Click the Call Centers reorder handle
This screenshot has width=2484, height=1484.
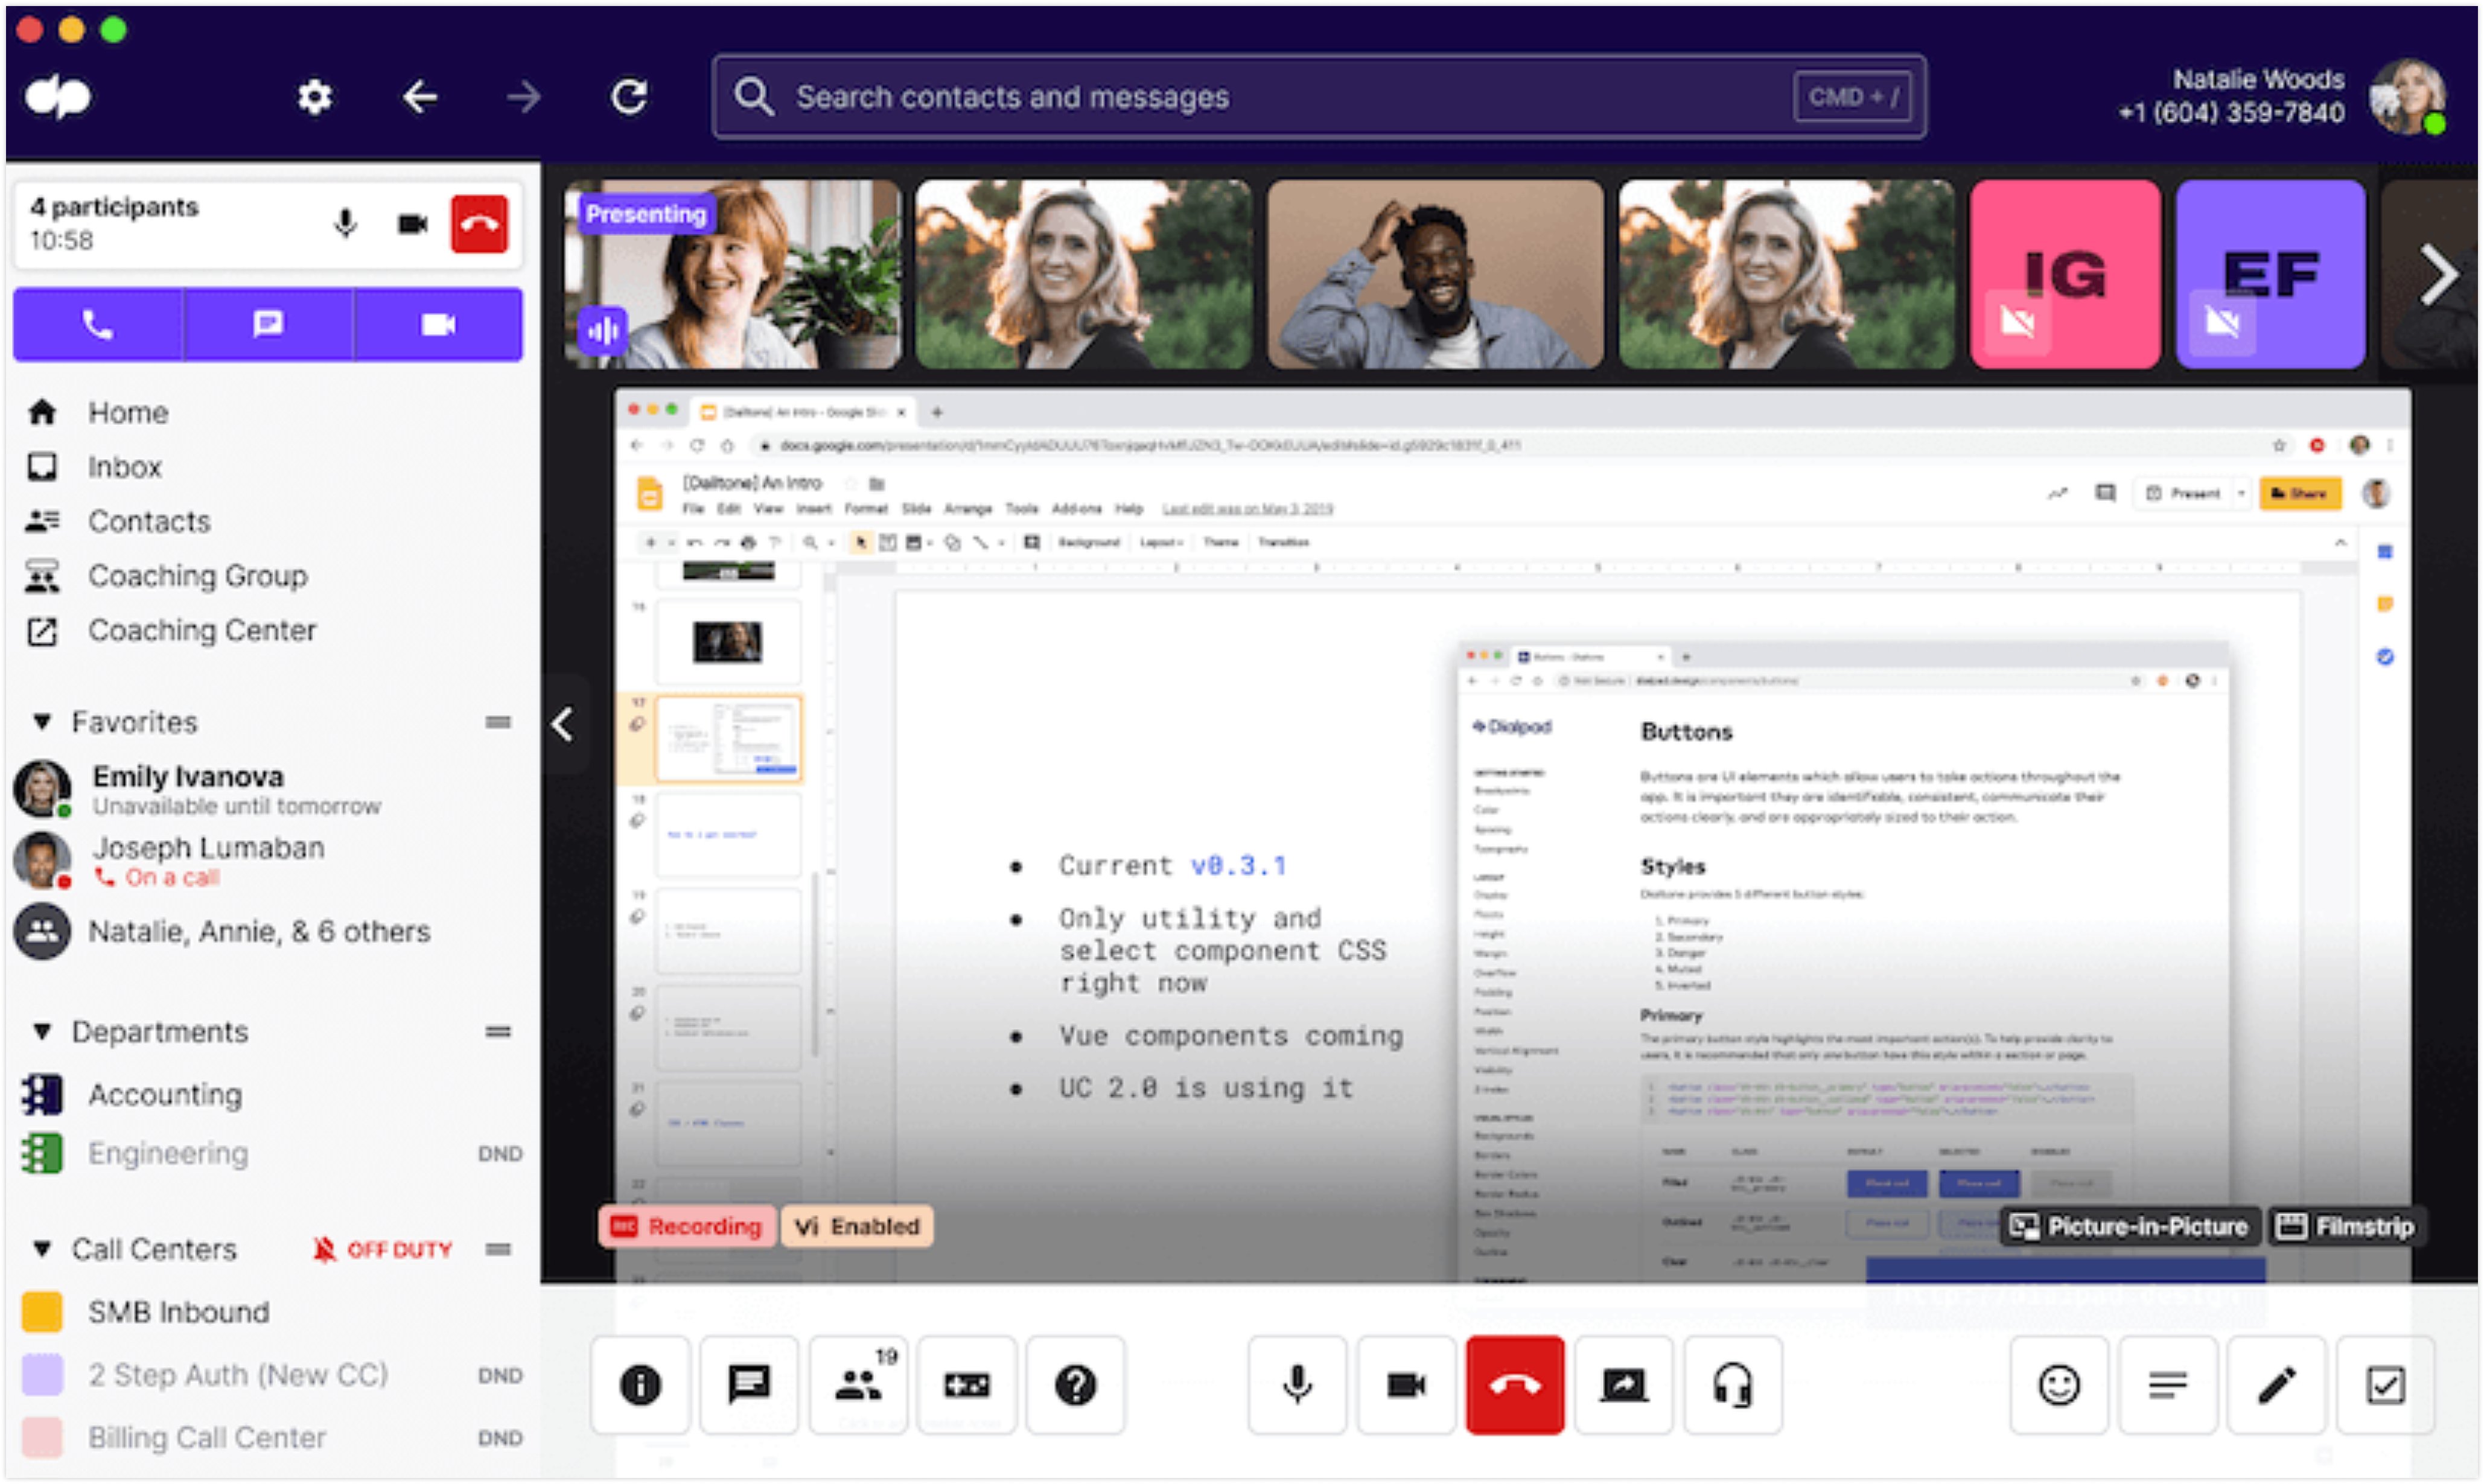click(x=498, y=1249)
